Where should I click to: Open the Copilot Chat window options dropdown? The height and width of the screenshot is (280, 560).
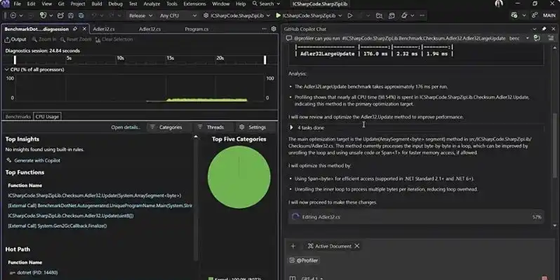coord(534,29)
